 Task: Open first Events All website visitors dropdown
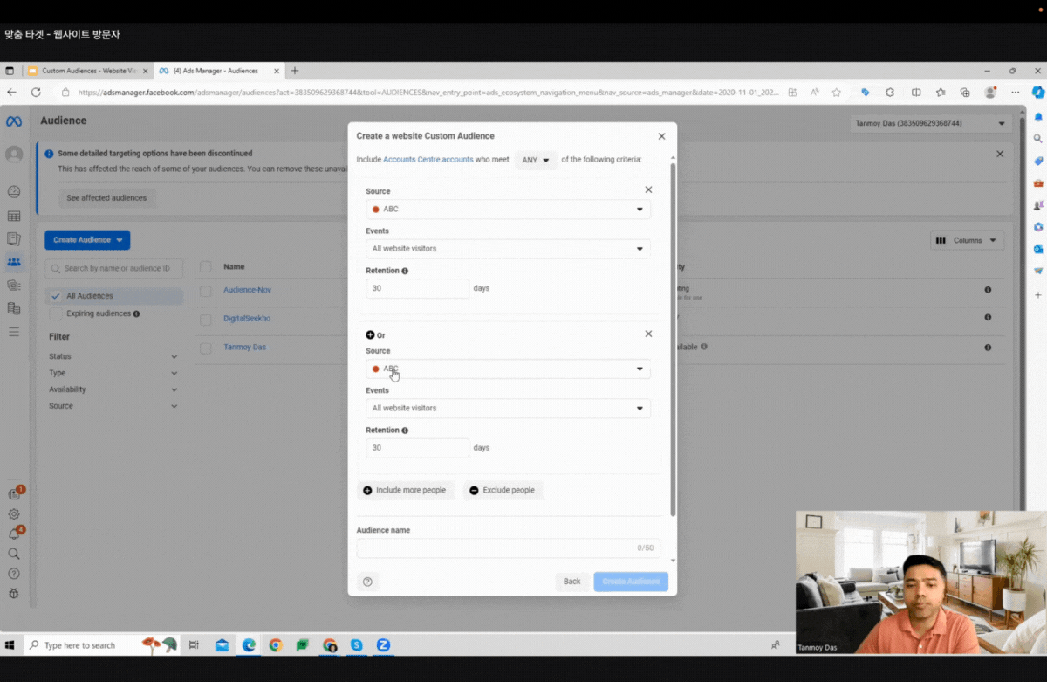pos(508,249)
